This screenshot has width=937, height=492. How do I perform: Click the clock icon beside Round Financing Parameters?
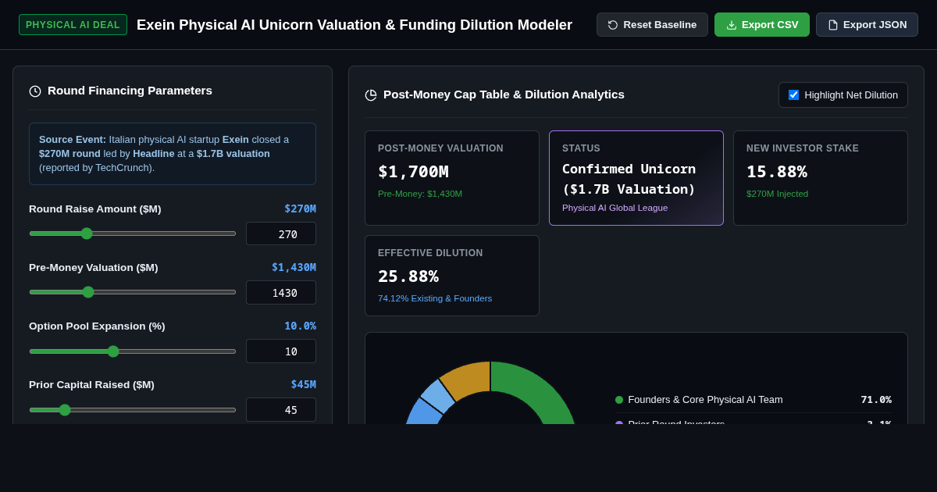[x=35, y=91]
